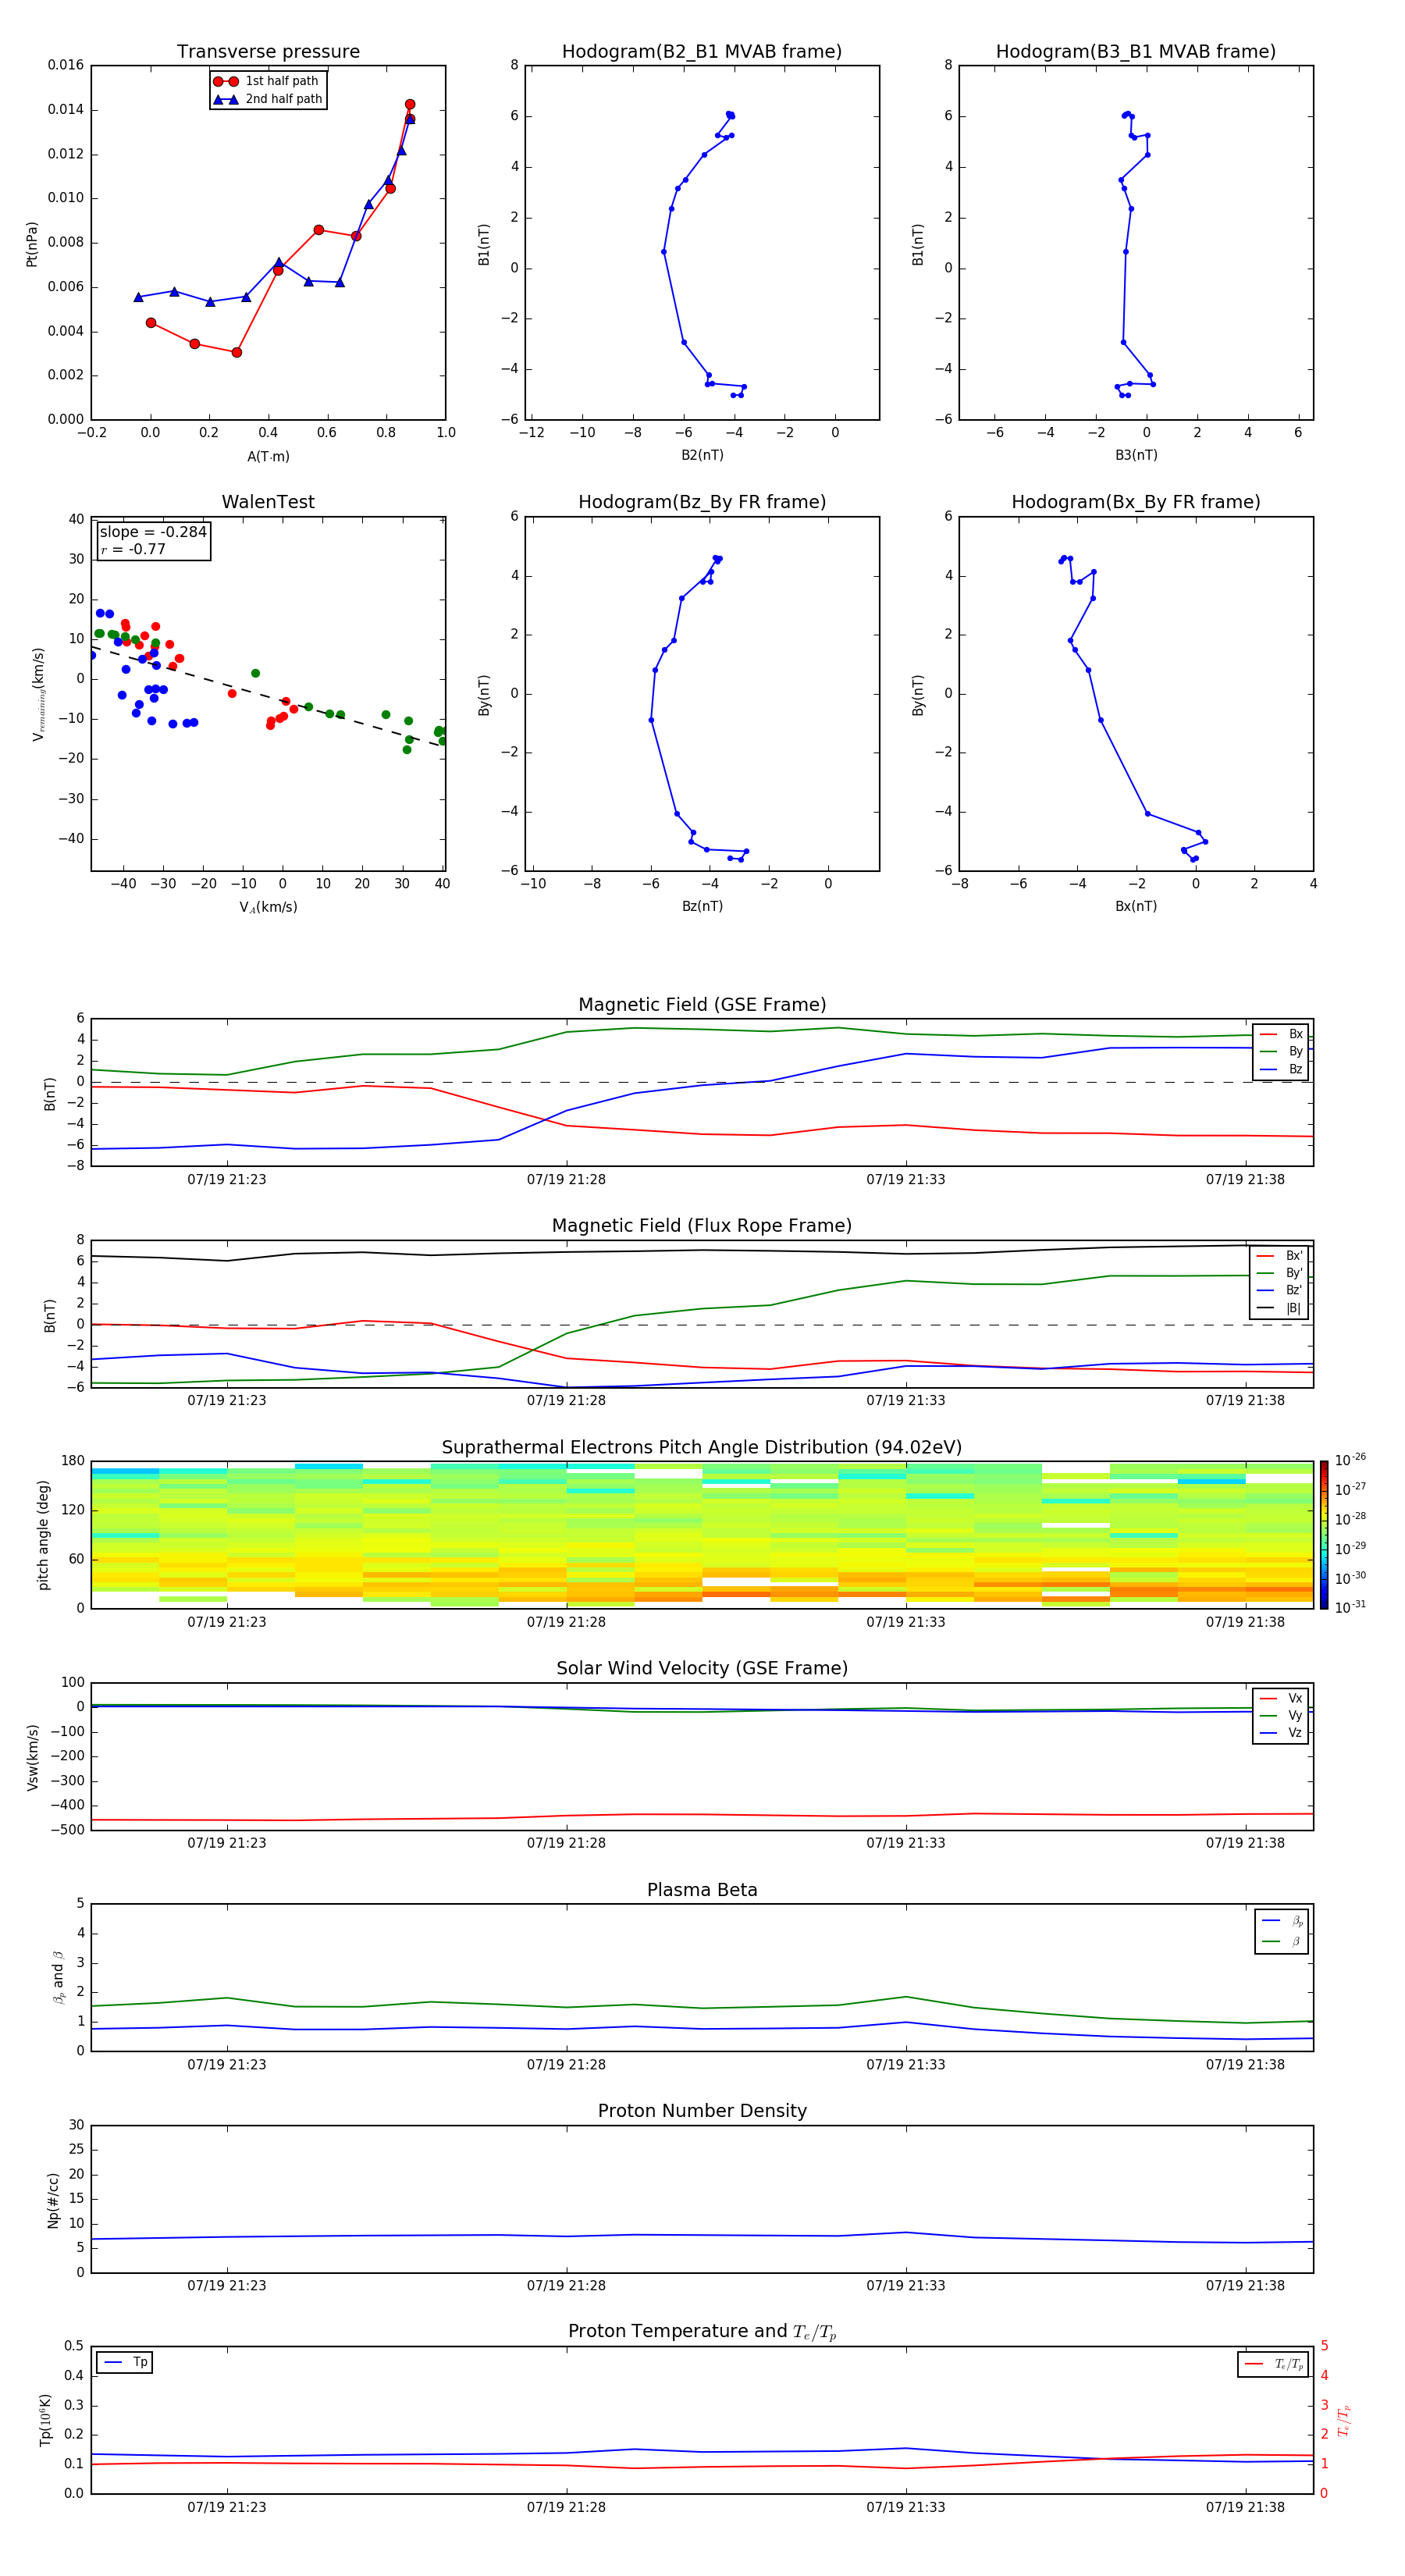This screenshot has height=2576, width=1405.
Task: Click the 'Solar Wind Velocity (GSE Frame)' title
Action: 702,1669
